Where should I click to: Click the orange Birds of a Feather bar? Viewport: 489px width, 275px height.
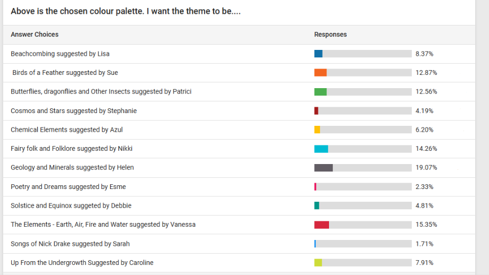tap(321, 73)
